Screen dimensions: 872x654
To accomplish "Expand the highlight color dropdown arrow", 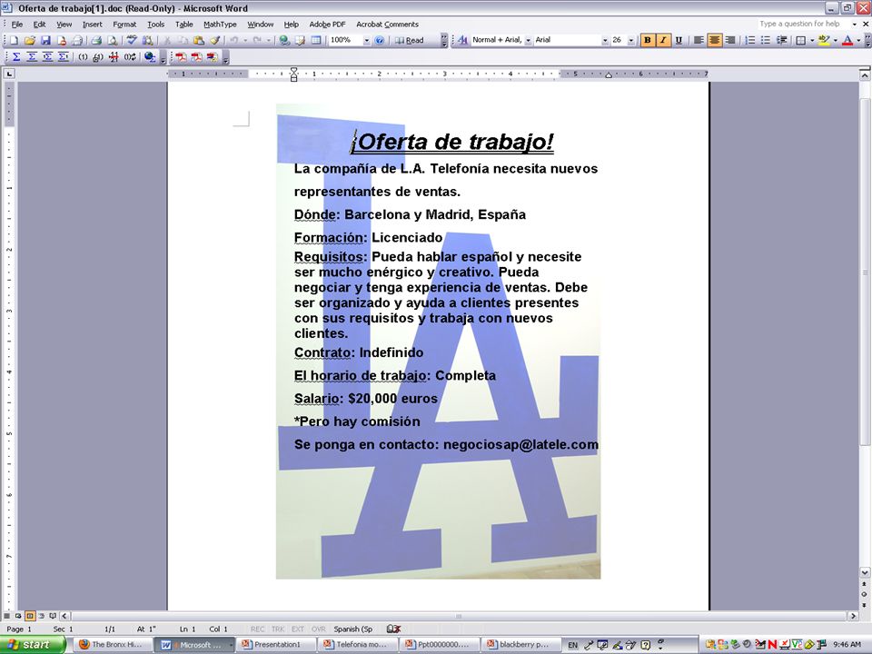I will [836, 40].
